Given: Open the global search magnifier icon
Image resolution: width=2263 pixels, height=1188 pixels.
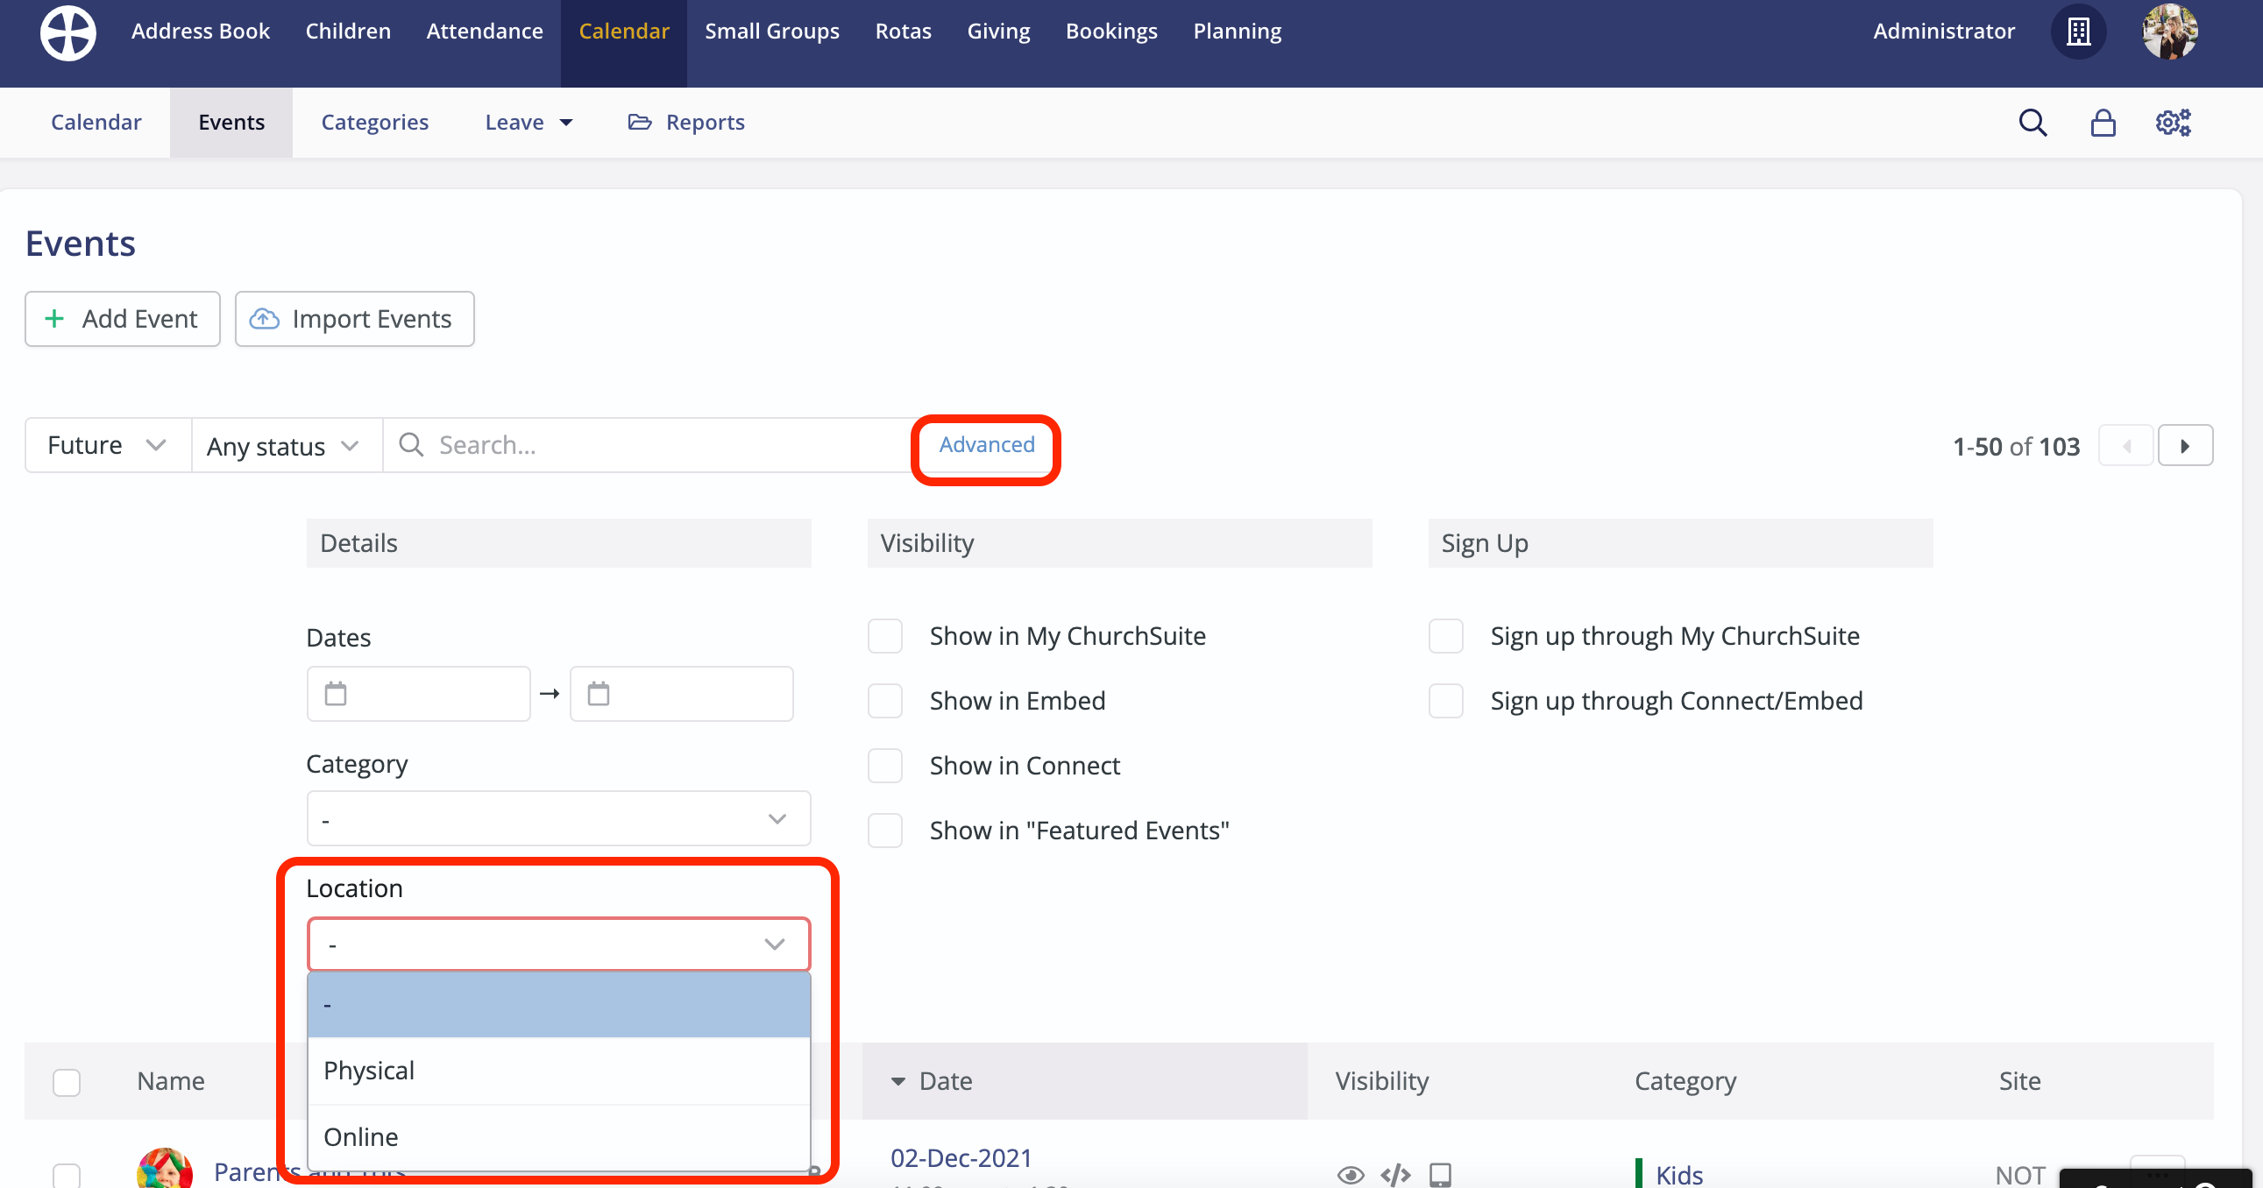Looking at the screenshot, I should click(x=2032, y=122).
